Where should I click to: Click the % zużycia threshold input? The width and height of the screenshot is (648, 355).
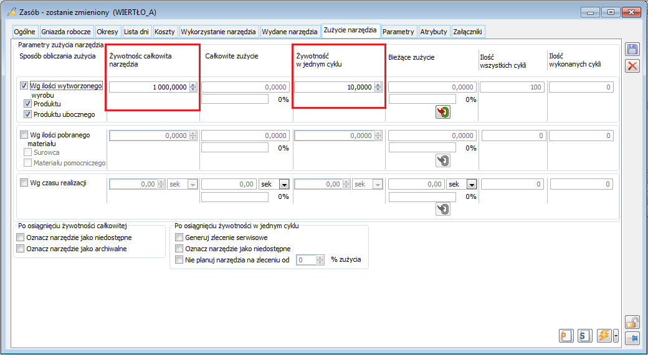tap(306, 260)
